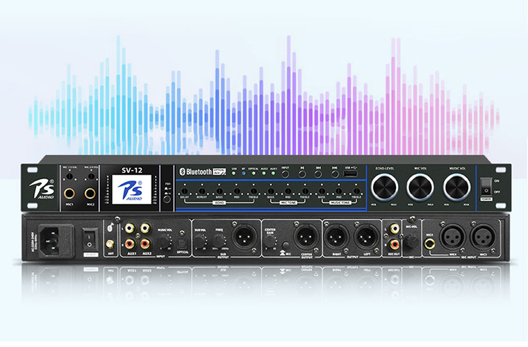528x347 pixels.
Task: Click the echo REPEAT knob
Action: click(x=202, y=190)
